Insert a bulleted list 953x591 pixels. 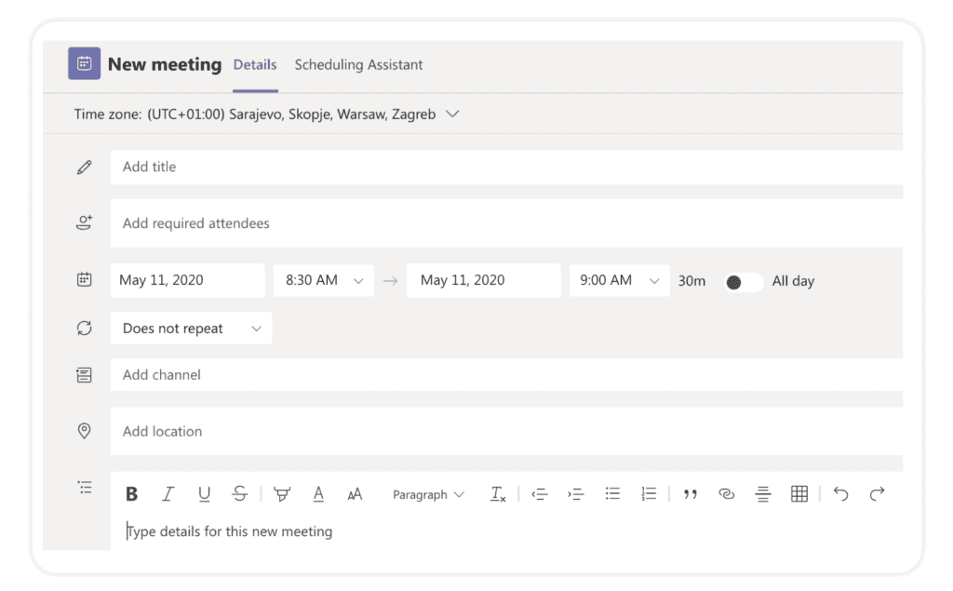612,494
